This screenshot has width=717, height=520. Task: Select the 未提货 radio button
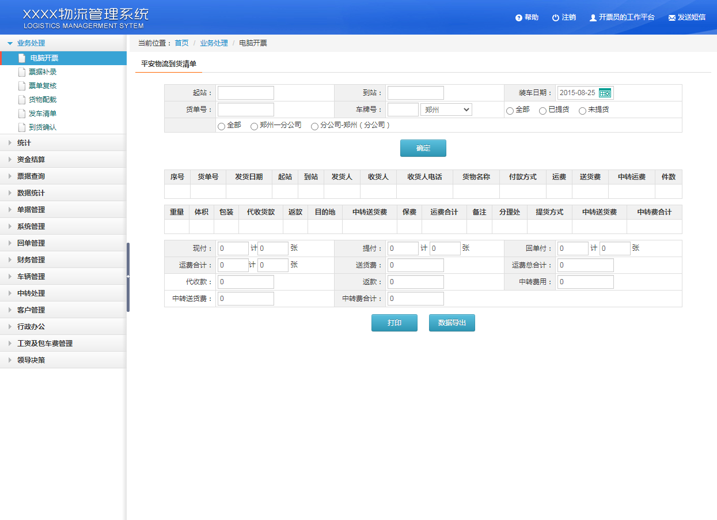tap(582, 111)
